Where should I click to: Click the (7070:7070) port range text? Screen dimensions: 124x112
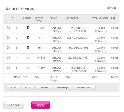pos(78,71)
